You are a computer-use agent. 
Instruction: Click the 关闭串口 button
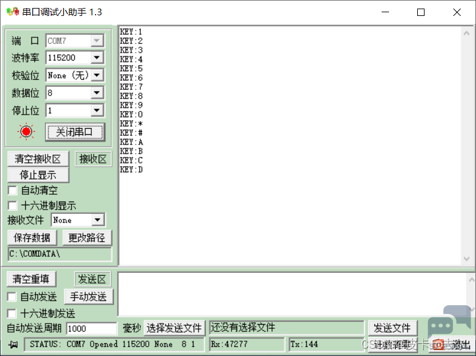coord(75,132)
